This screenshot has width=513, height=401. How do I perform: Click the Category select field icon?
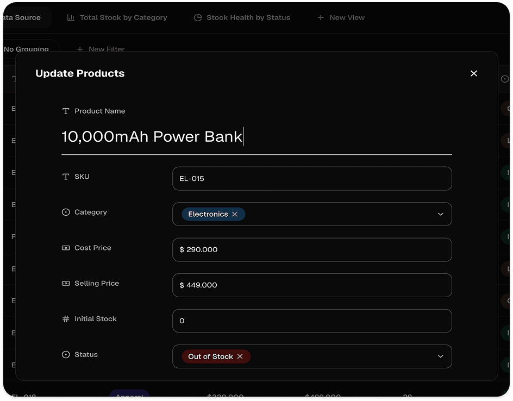pyautogui.click(x=66, y=212)
